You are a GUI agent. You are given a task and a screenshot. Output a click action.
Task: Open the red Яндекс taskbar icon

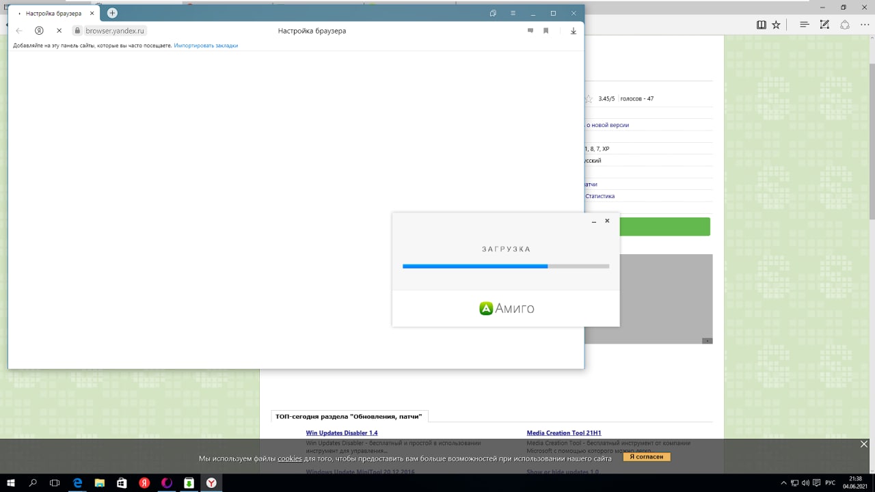tap(144, 482)
